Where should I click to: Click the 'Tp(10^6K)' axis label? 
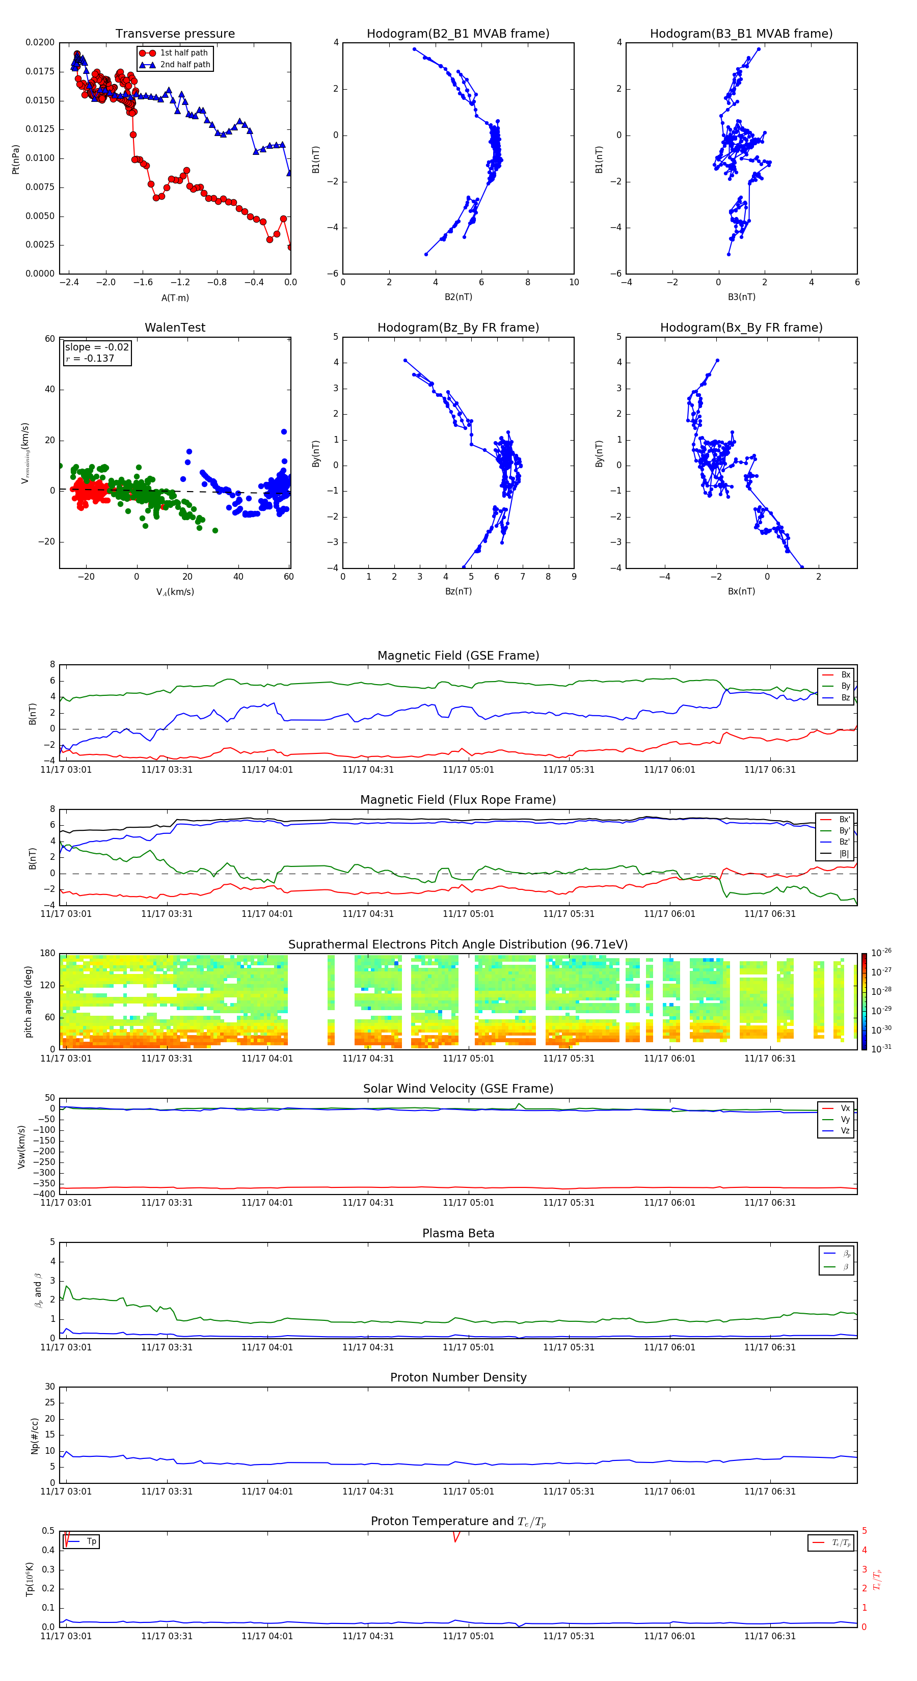tap(30, 1579)
